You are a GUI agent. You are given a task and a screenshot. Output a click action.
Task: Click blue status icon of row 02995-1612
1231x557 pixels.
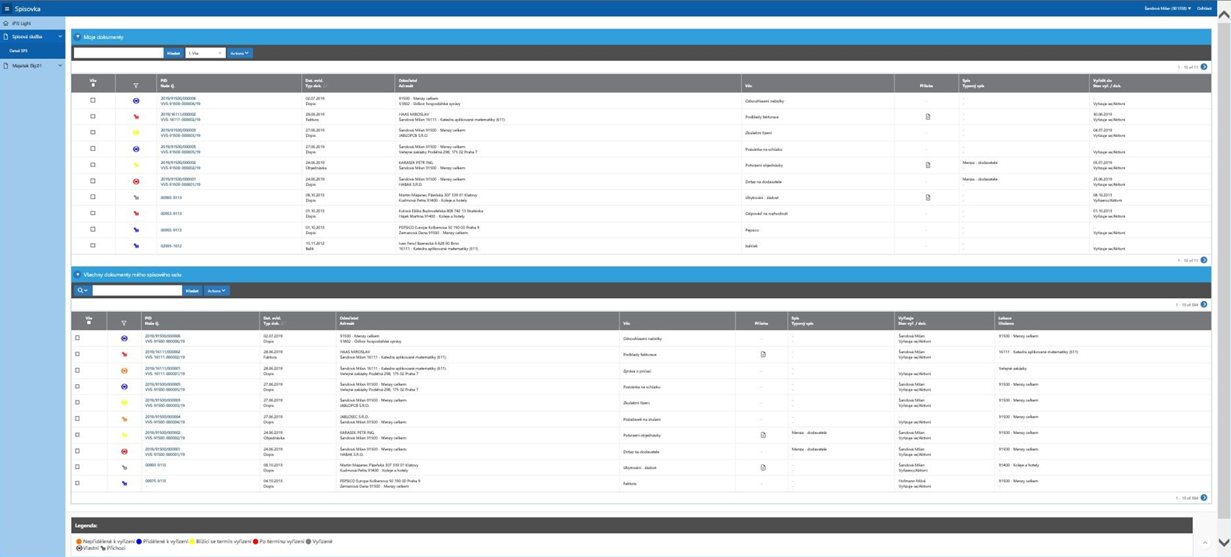[136, 246]
